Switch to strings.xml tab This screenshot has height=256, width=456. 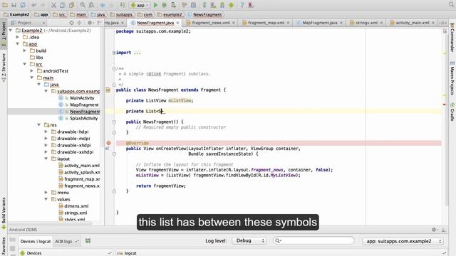coord(366,23)
